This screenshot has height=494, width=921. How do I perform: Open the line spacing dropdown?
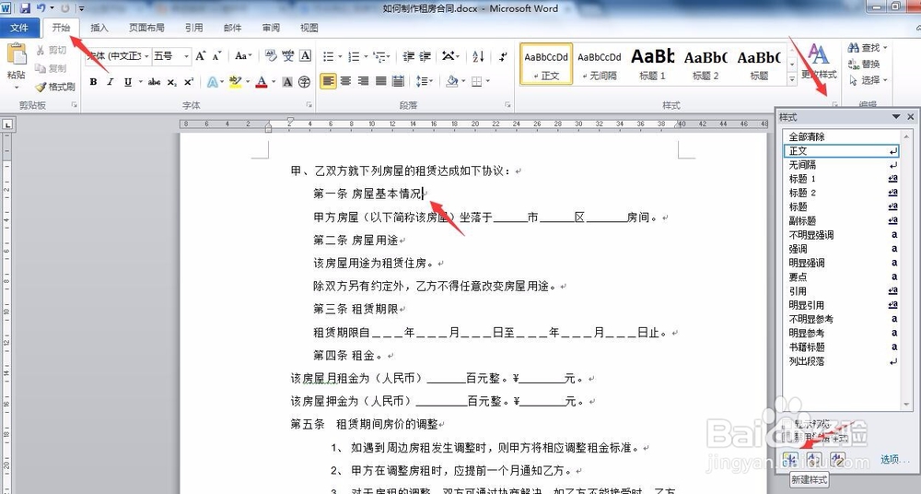pyautogui.click(x=424, y=81)
